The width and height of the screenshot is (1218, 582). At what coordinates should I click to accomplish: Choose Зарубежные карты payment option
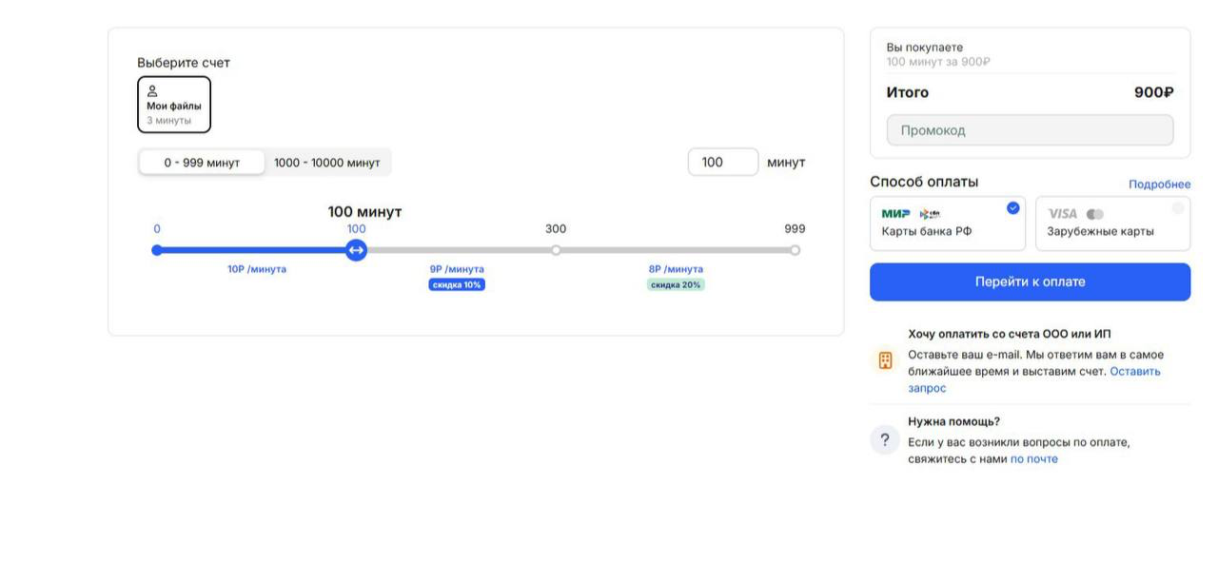click(1112, 223)
